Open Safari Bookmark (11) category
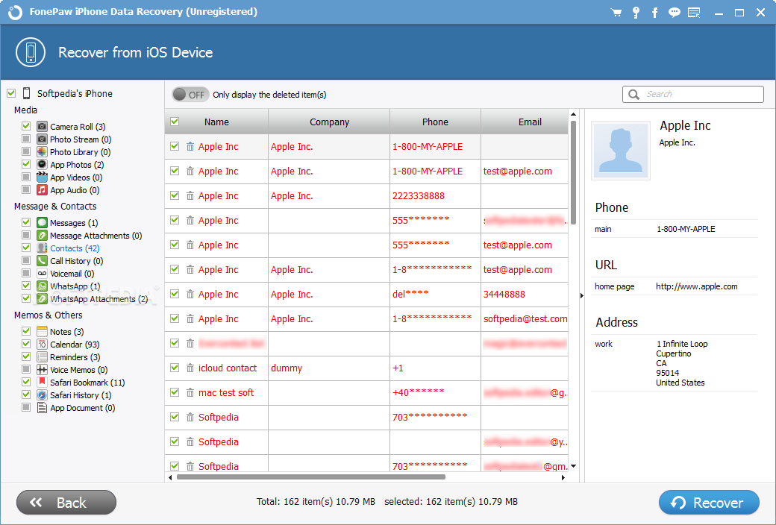This screenshot has width=776, height=525. [87, 383]
